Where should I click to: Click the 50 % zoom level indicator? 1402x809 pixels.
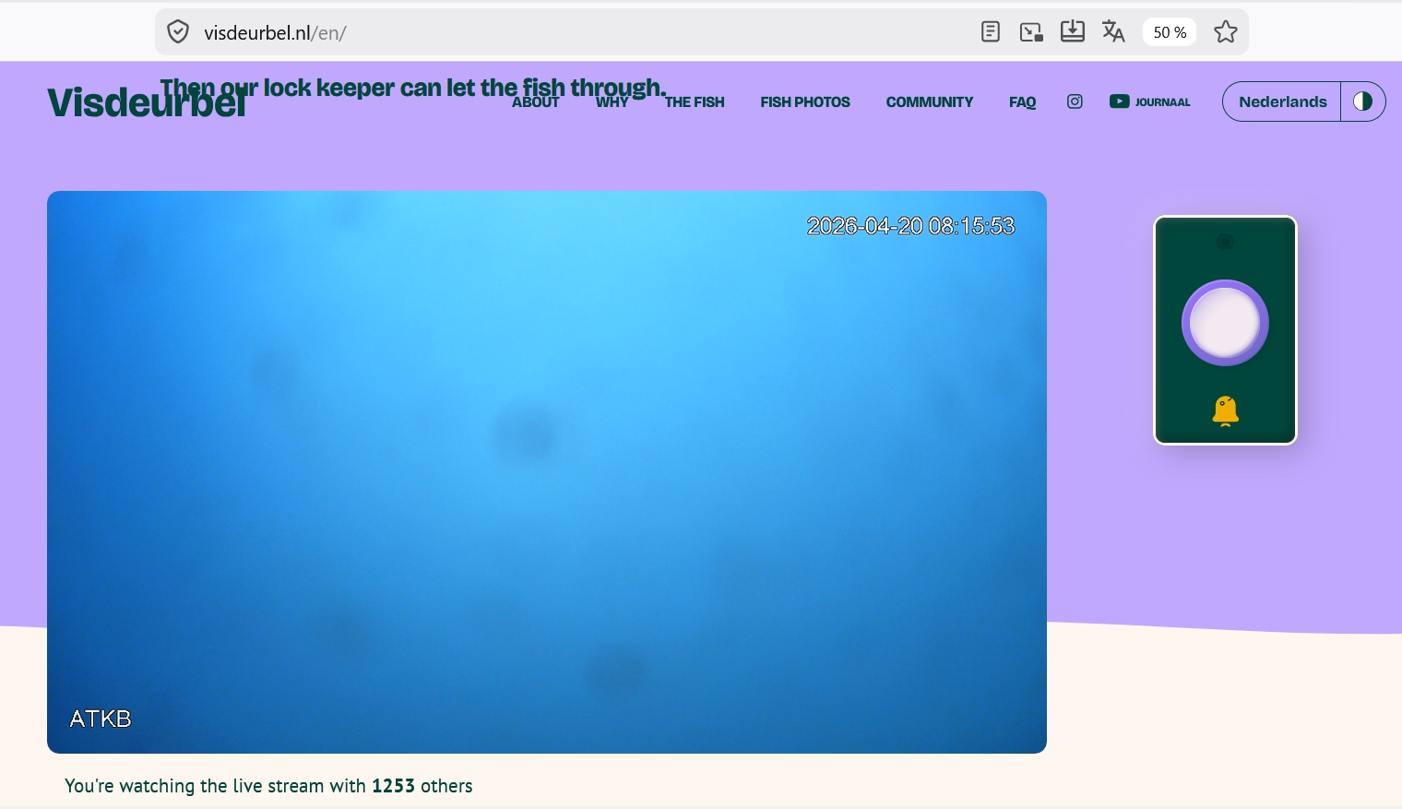tap(1170, 32)
